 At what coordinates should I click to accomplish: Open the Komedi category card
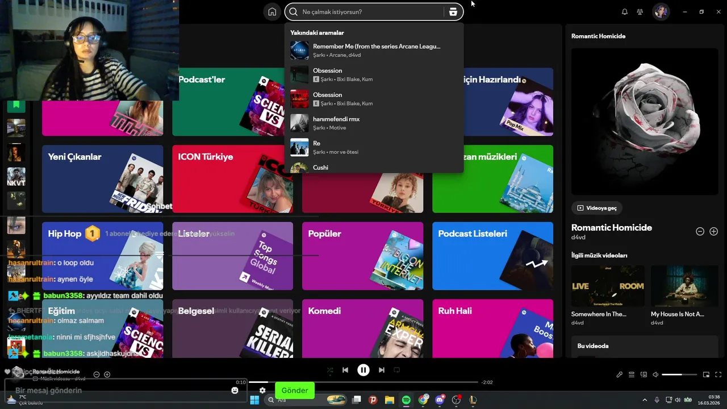(x=362, y=328)
